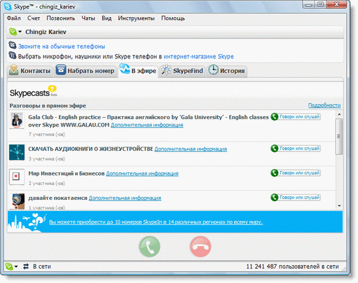Open 'интернет-магазине Skype' link

pos(199,57)
